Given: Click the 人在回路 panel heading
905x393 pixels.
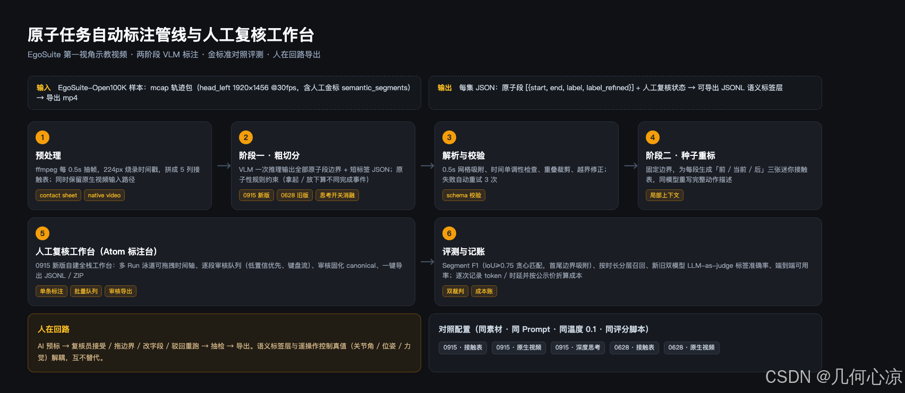Looking at the screenshot, I should 54,329.
